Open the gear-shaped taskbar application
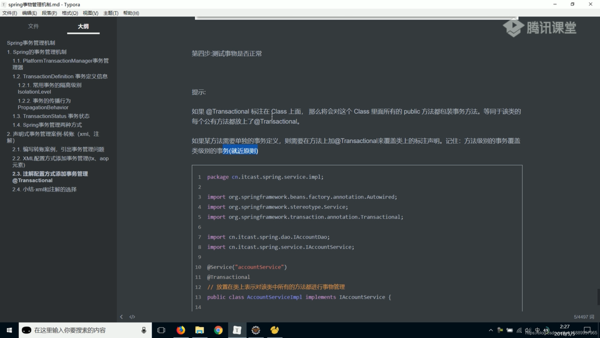This screenshot has height=338, width=600. (256, 330)
